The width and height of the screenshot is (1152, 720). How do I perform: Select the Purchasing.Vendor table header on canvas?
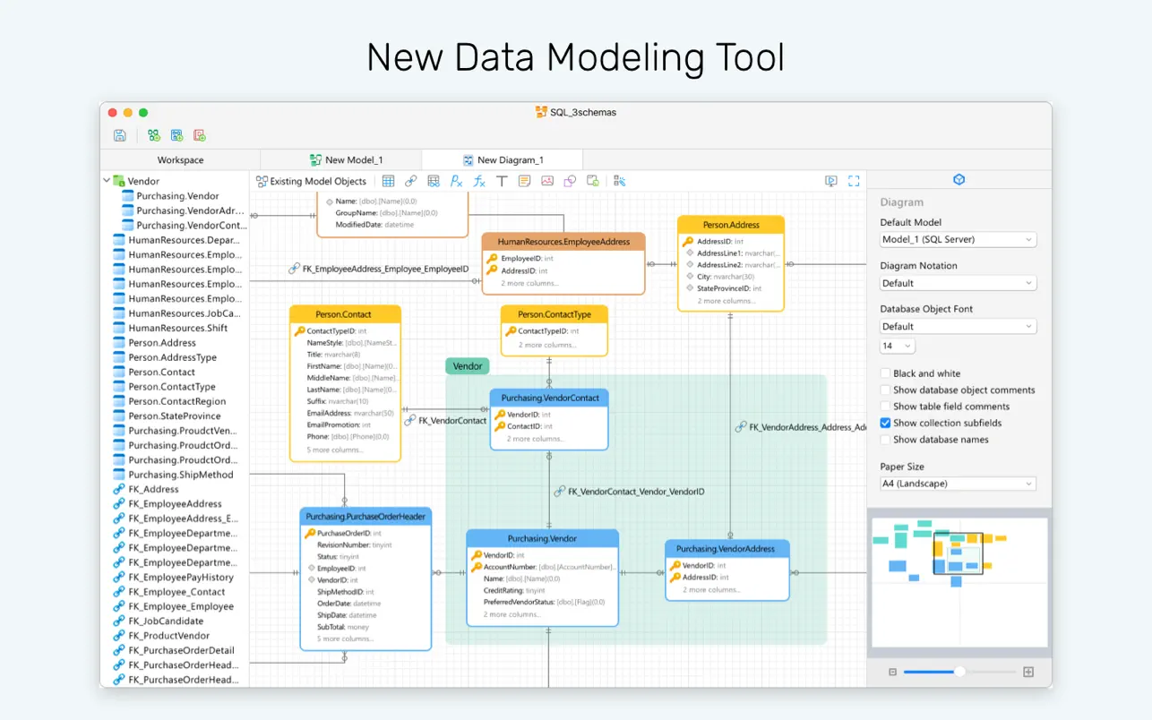[x=542, y=539]
